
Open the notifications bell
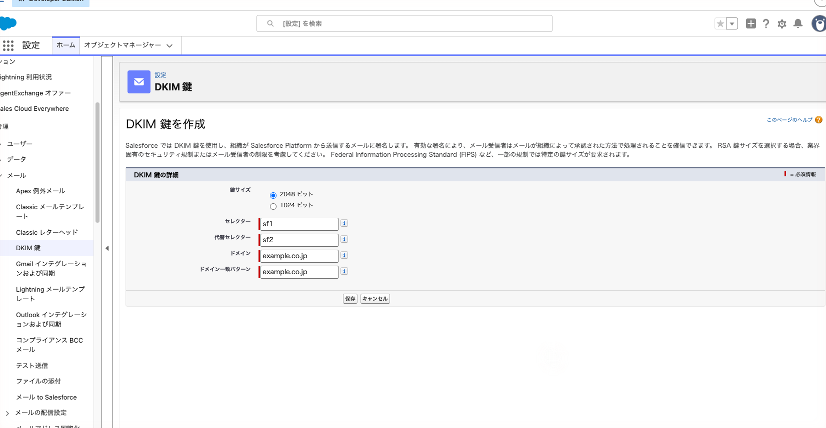(x=798, y=23)
